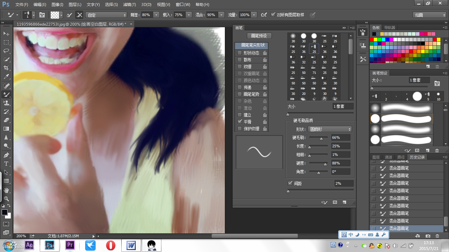
Task: Open After Effects from the taskbar
Action: 29,245
